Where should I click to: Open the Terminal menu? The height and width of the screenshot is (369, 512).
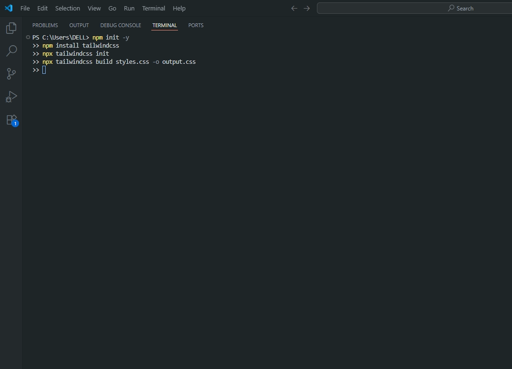(x=154, y=8)
